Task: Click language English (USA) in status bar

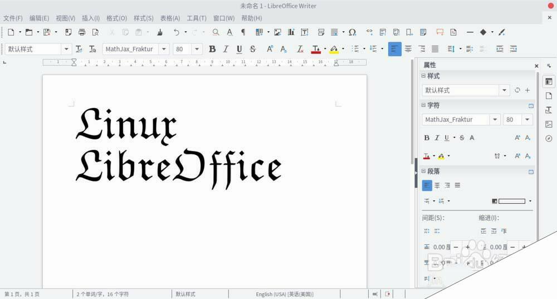Action: coord(285,294)
